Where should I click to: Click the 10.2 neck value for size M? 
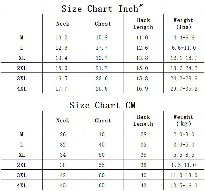pyautogui.click(x=61, y=38)
